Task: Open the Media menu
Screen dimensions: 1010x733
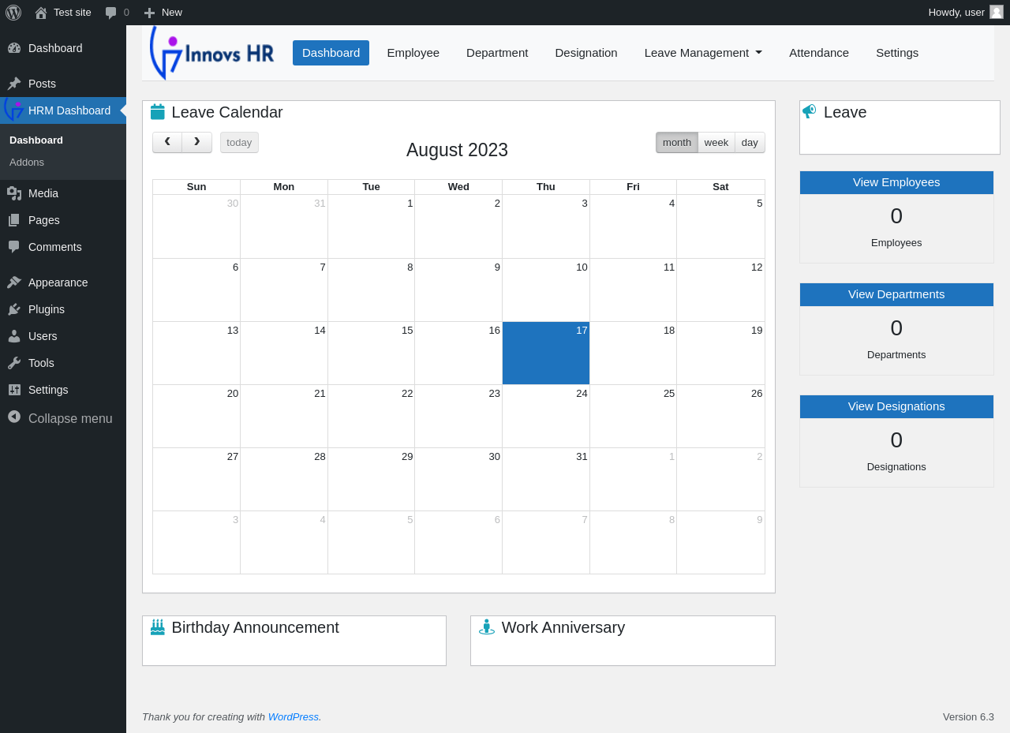Action: [63, 193]
